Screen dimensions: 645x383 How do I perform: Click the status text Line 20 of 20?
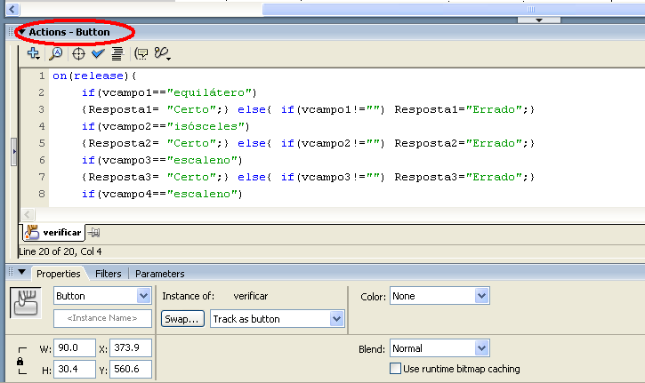coord(60,251)
